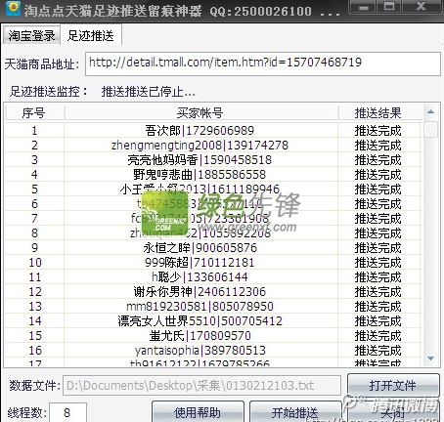The width and height of the screenshot is (444, 422).
Task: Click the 推送推送已停止 status text
Action: click(x=149, y=92)
